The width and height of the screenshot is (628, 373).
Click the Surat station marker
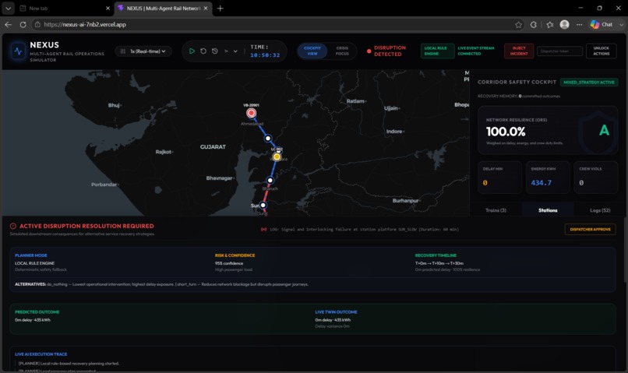[x=263, y=205]
